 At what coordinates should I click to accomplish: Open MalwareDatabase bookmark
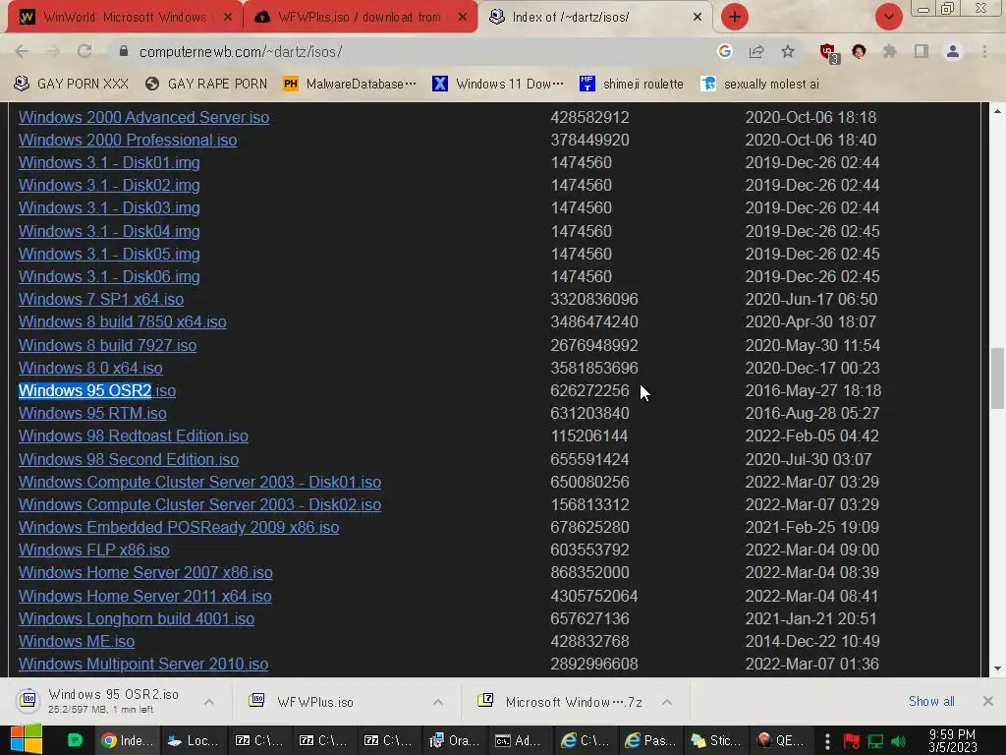coord(351,84)
